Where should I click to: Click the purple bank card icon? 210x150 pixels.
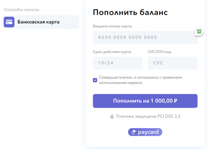tap(9, 22)
